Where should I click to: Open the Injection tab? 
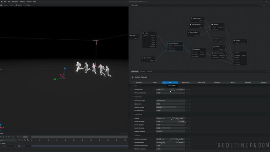pyautogui.click(x=264, y=83)
